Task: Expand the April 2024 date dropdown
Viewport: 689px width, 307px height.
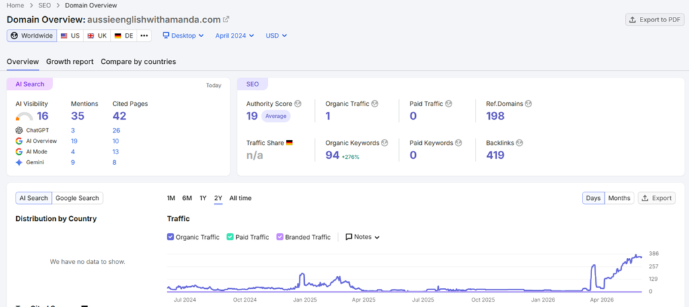Action: [x=235, y=36]
